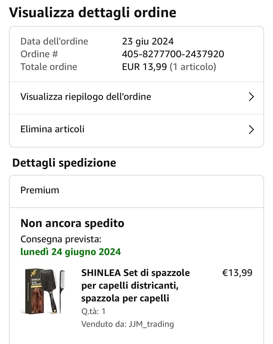Click the order date 23 giu 2024
Image resolution: width=273 pixels, height=344 pixels.
pos(148,41)
